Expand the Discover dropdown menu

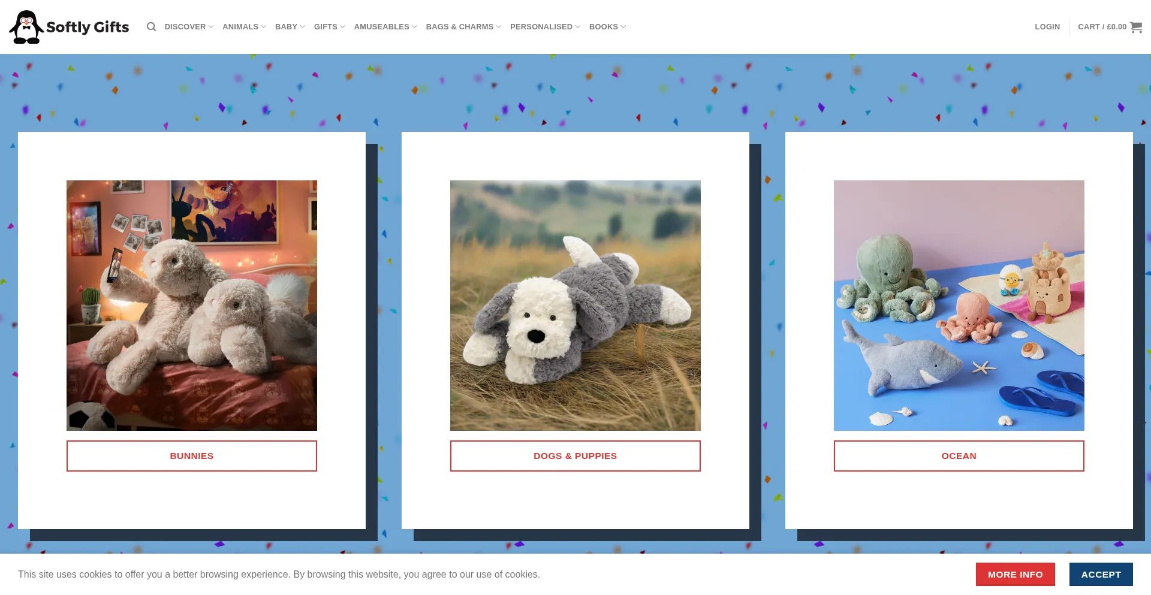coord(188,27)
